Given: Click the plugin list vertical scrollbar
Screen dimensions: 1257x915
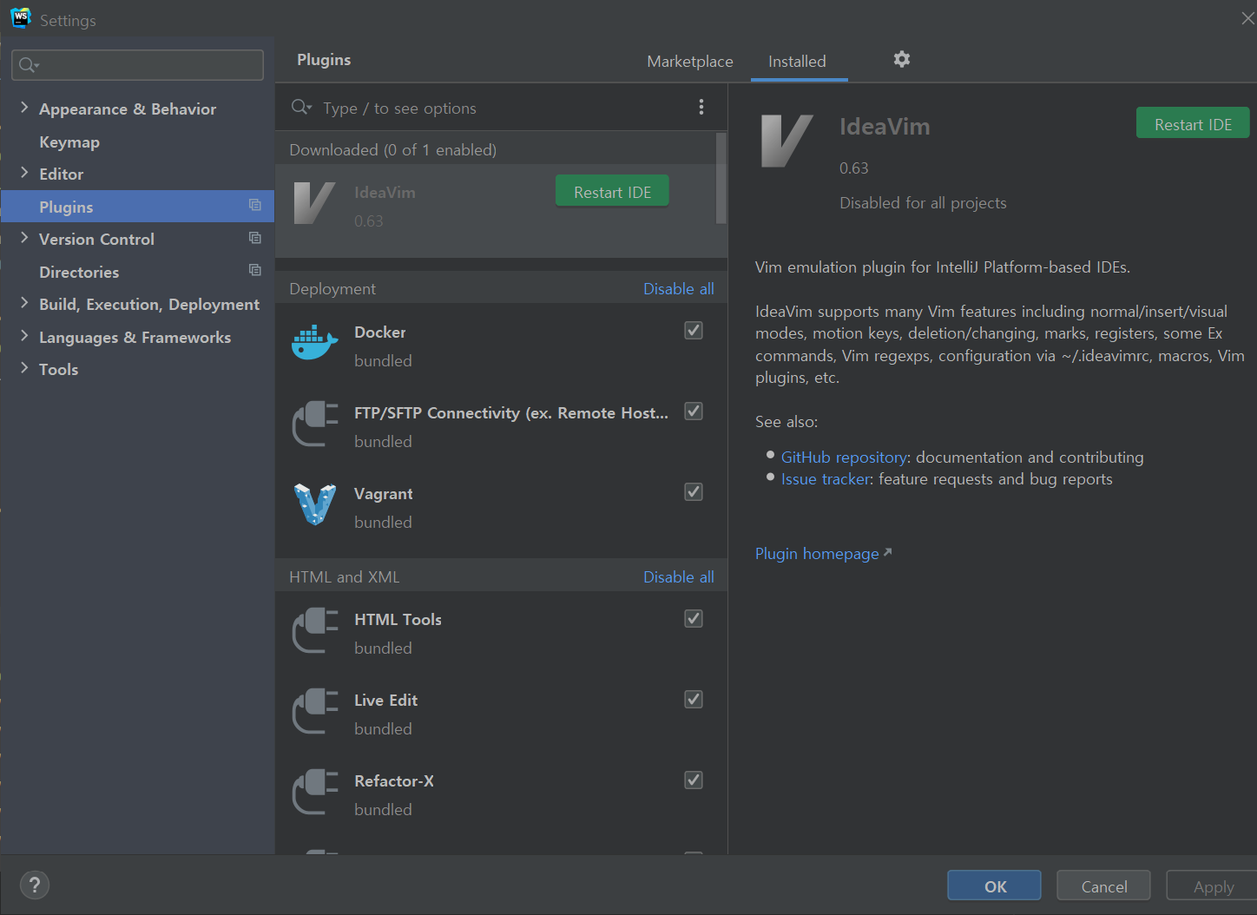Looking at the screenshot, I should (x=721, y=178).
